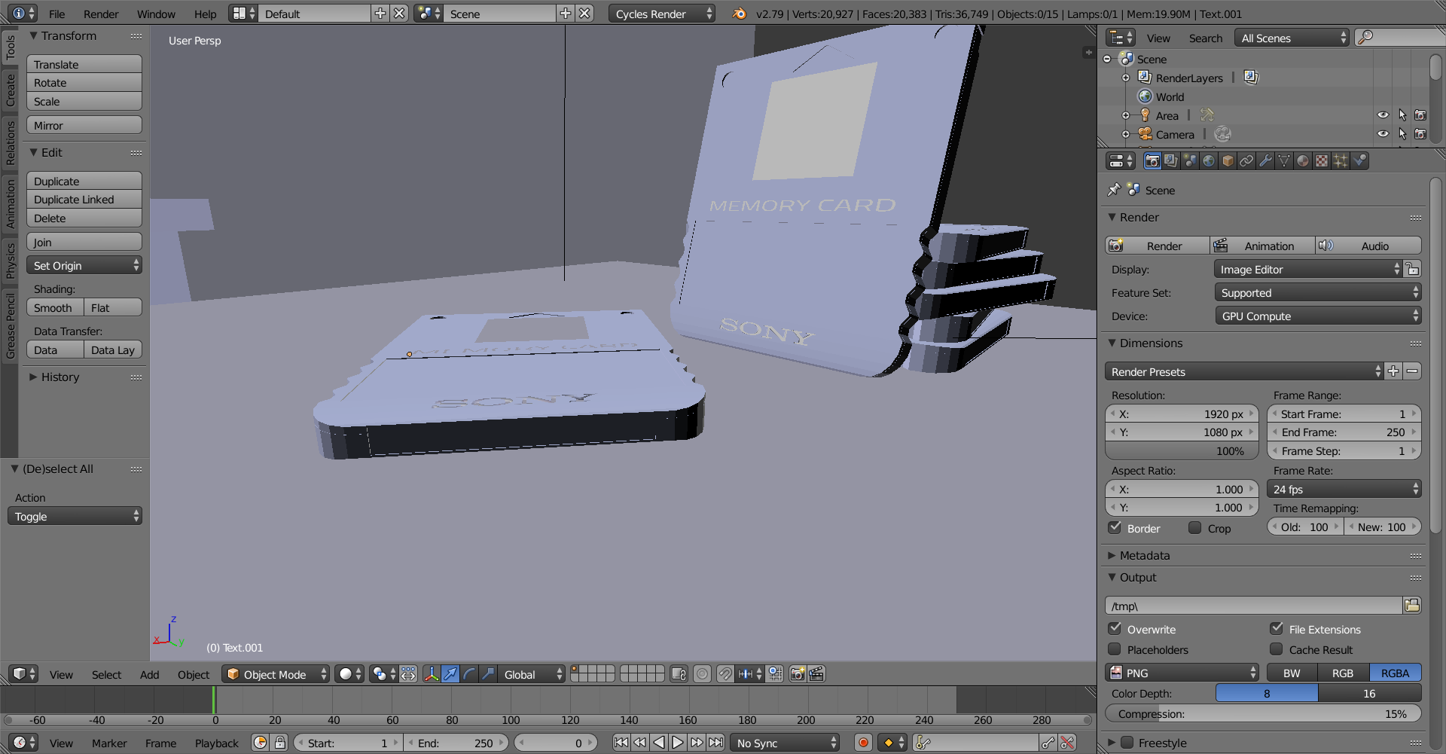Open the Particles sparkle tab
This screenshot has width=1446, height=754.
click(x=1341, y=160)
